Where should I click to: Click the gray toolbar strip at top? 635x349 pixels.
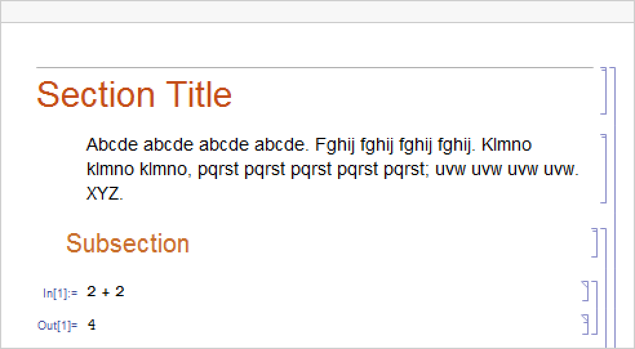pos(317,12)
